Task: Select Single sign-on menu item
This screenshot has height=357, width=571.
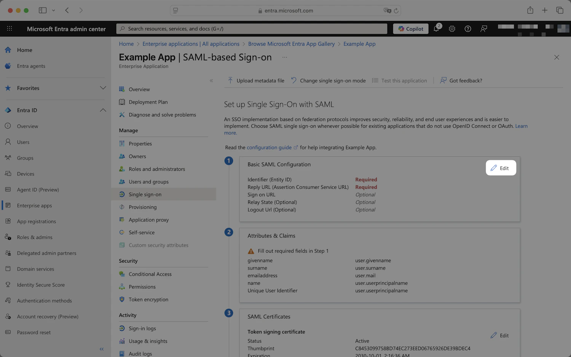Action: click(164, 194)
